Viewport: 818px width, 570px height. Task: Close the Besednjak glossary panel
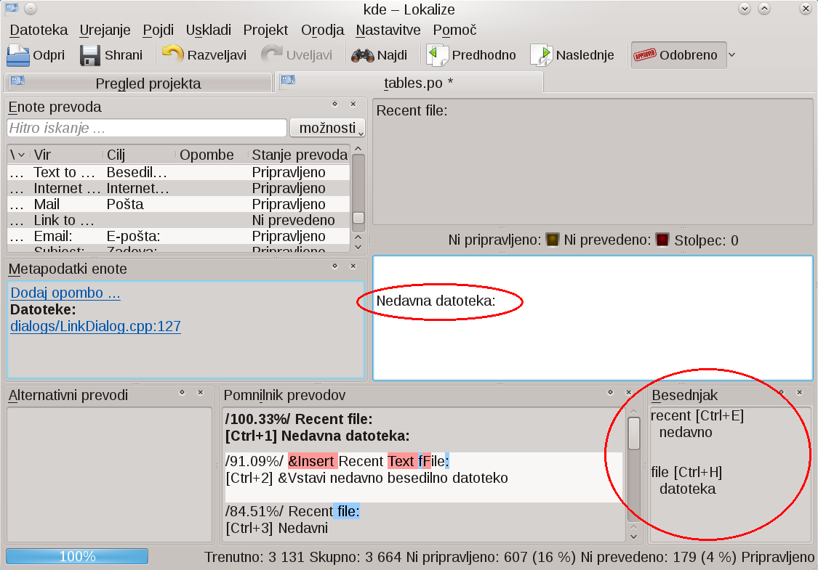click(x=800, y=393)
